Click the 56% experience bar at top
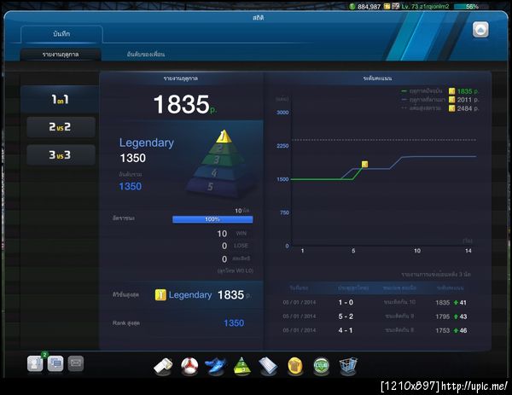Screen dimensions: 512x395 (x=471, y=7)
